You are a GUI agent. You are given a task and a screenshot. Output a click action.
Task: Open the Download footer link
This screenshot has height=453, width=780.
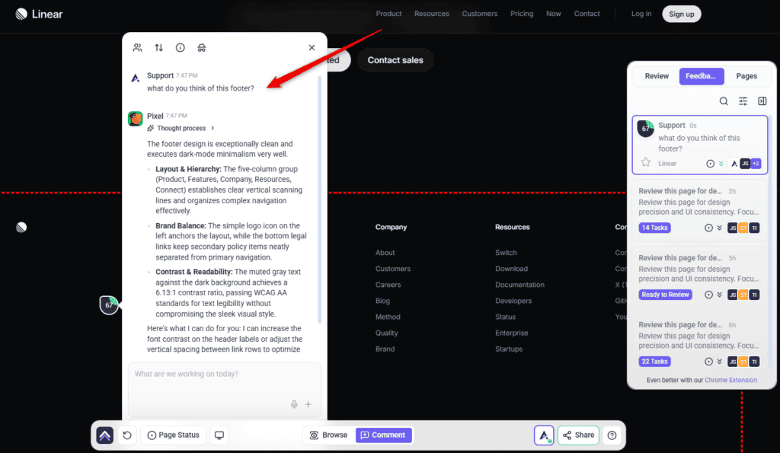tap(511, 269)
